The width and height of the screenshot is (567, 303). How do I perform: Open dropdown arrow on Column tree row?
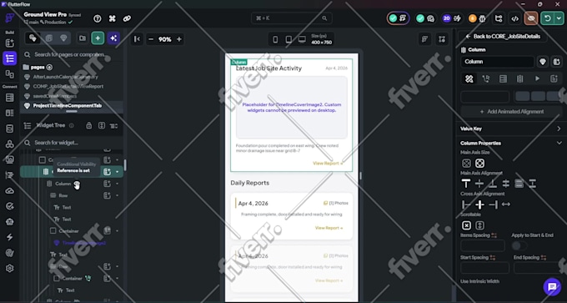pos(118,184)
